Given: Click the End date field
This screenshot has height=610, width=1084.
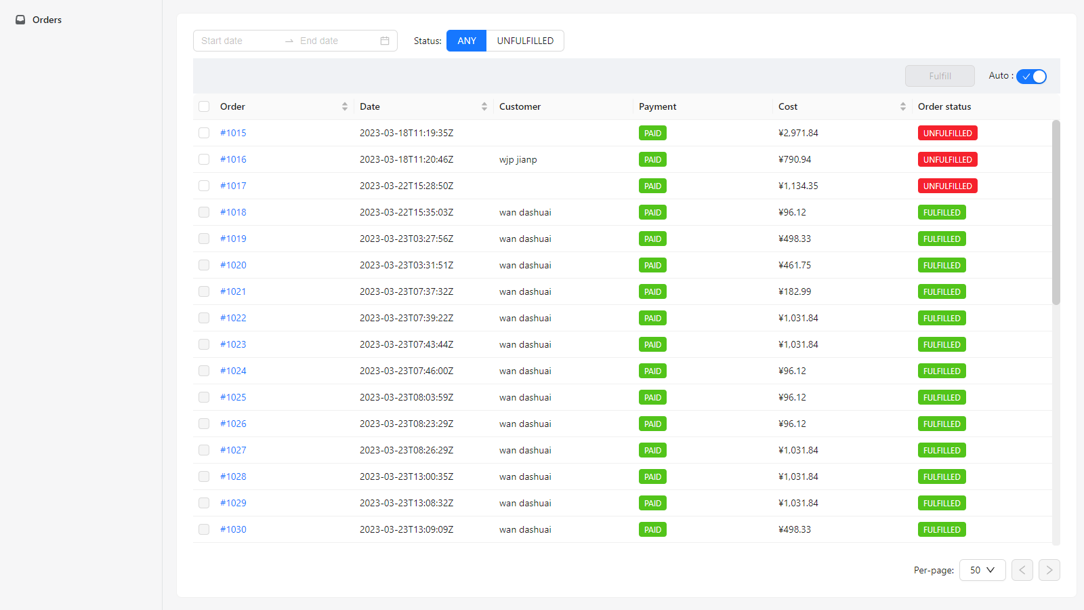Looking at the screenshot, I should (336, 41).
